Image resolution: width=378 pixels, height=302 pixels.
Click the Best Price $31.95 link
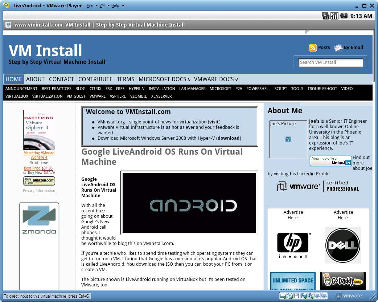tap(38, 168)
